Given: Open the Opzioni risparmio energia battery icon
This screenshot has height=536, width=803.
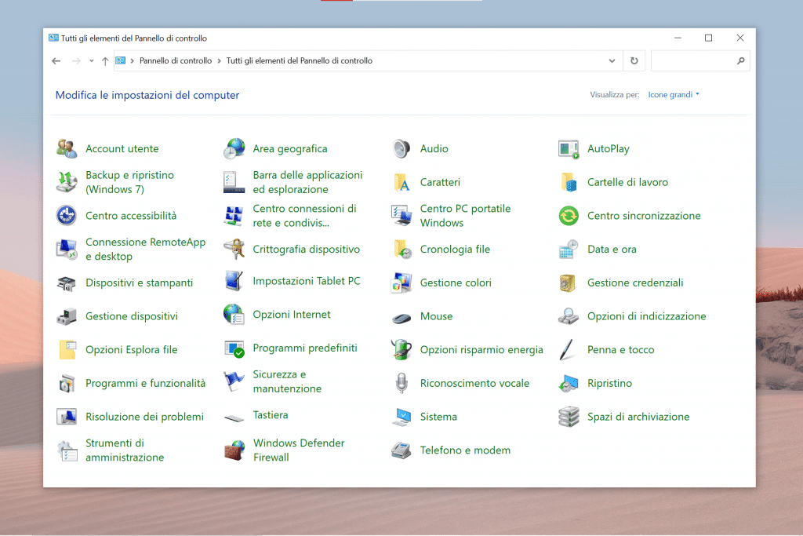Looking at the screenshot, I should (x=401, y=350).
